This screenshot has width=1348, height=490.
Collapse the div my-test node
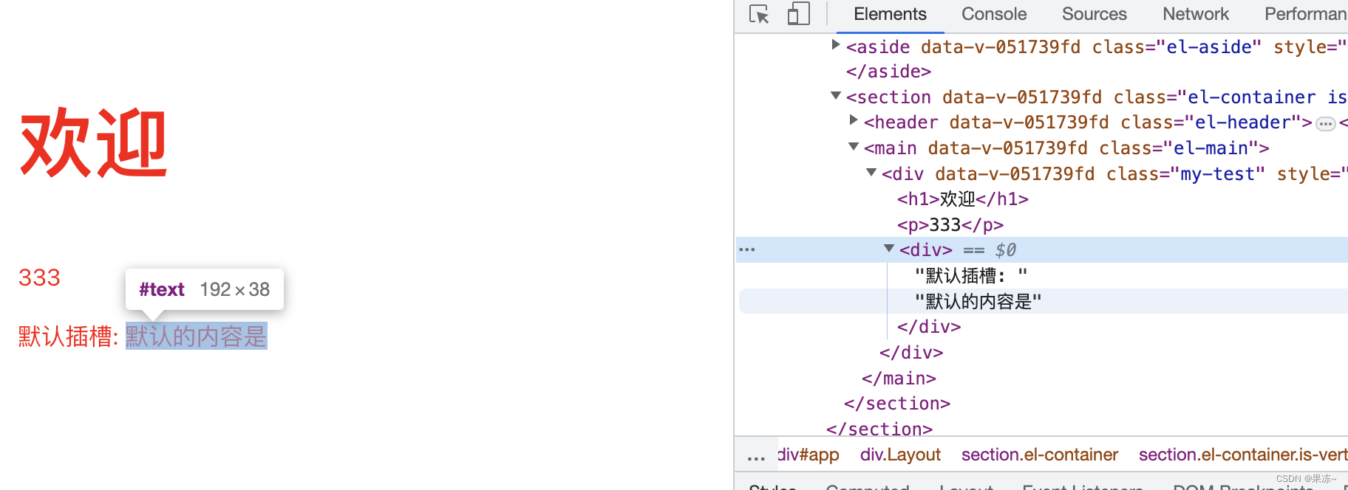point(871,173)
